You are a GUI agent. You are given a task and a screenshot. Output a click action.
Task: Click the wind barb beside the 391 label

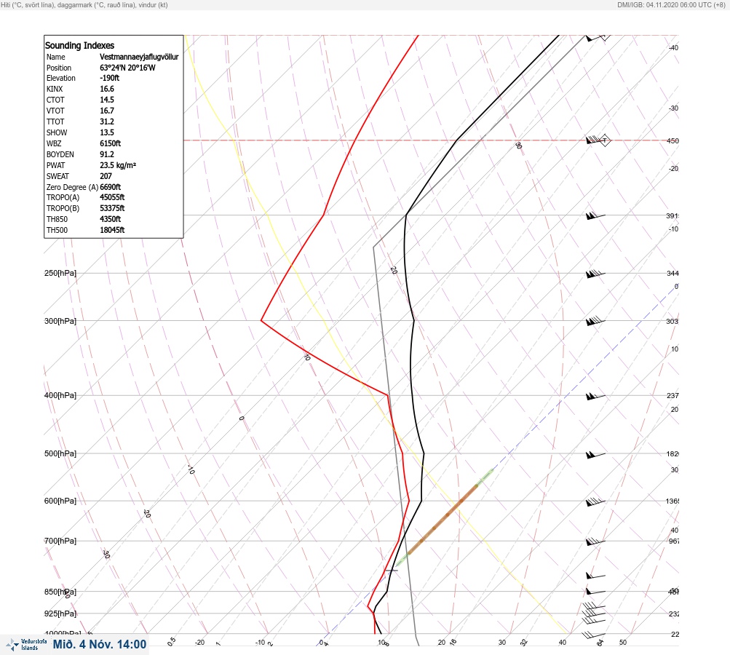tap(595, 215)
